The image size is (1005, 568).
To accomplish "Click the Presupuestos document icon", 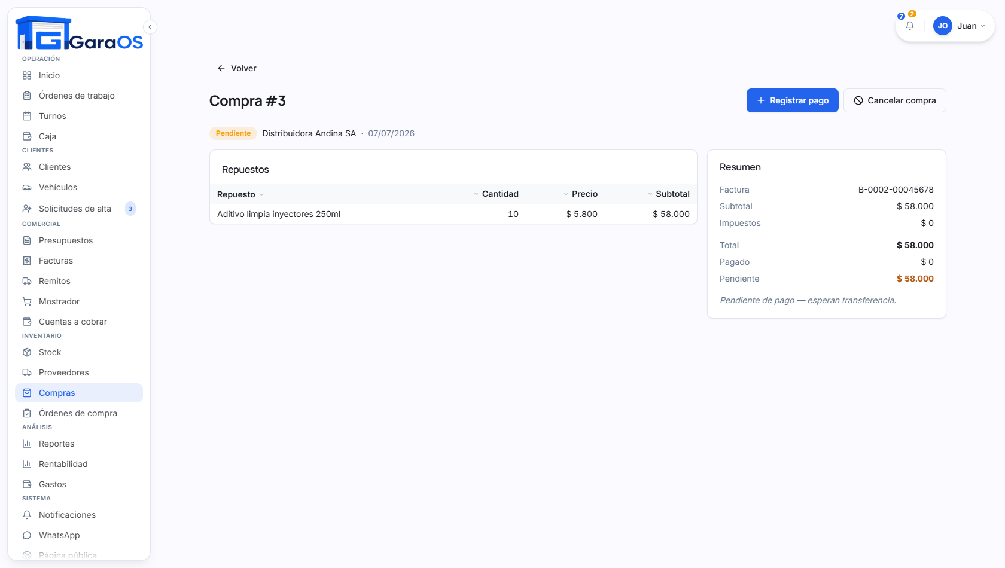I will click(27, 240).
